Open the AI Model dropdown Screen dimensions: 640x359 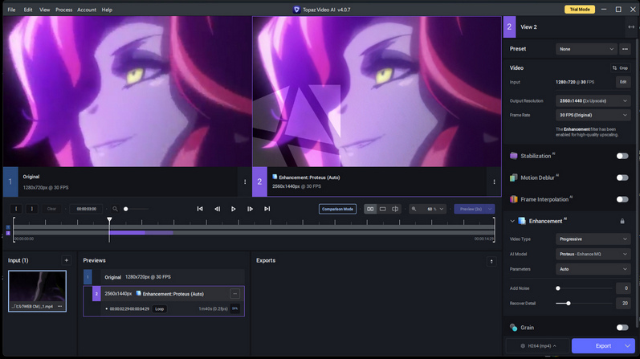pyautogui.click(x=593, y=254)
